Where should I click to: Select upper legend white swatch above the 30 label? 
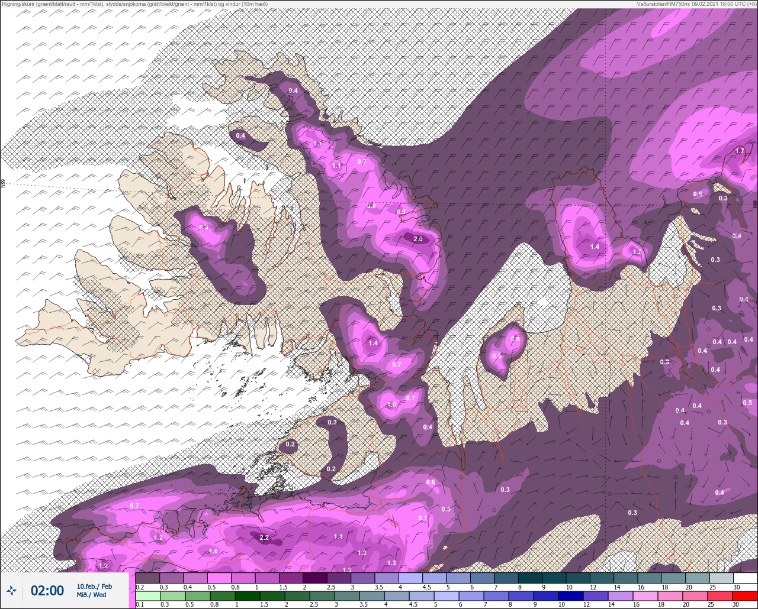tap(745, 578)
